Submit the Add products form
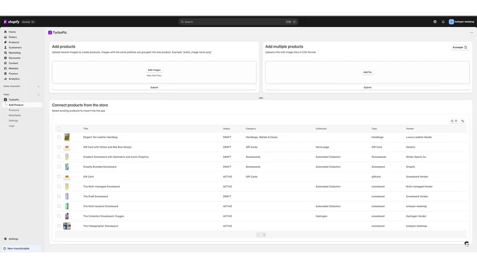 click(154, 88)
